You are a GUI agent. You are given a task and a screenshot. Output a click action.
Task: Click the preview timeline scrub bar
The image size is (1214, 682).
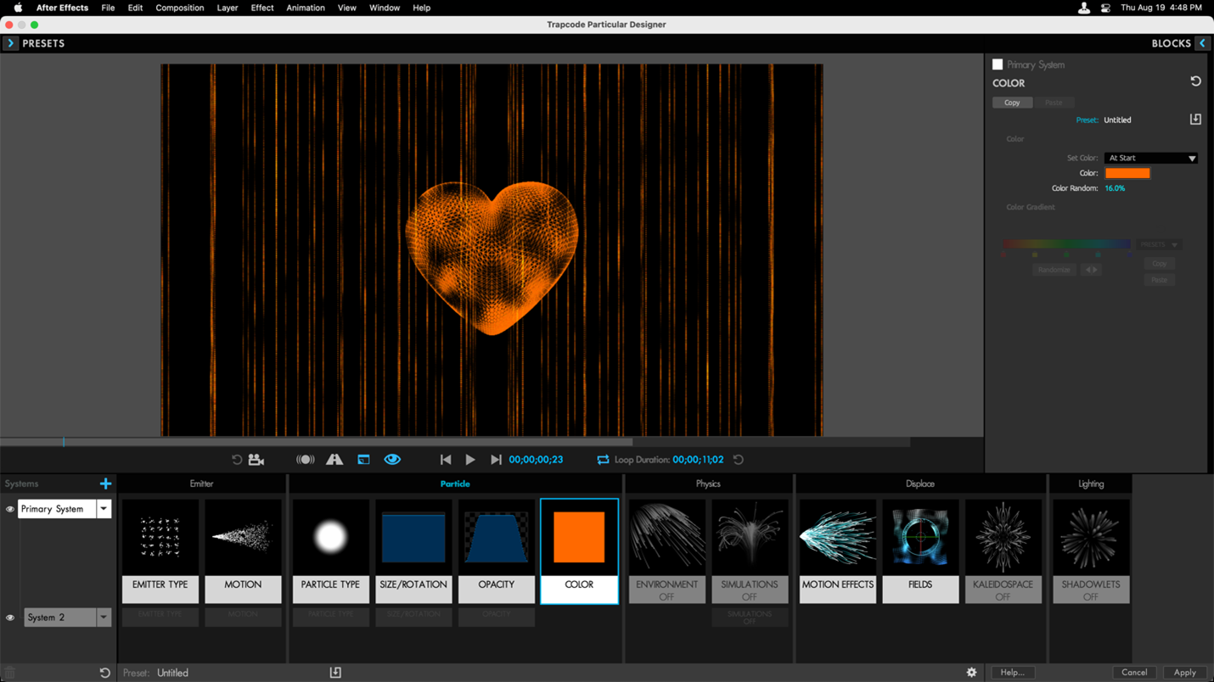[455, 442]
